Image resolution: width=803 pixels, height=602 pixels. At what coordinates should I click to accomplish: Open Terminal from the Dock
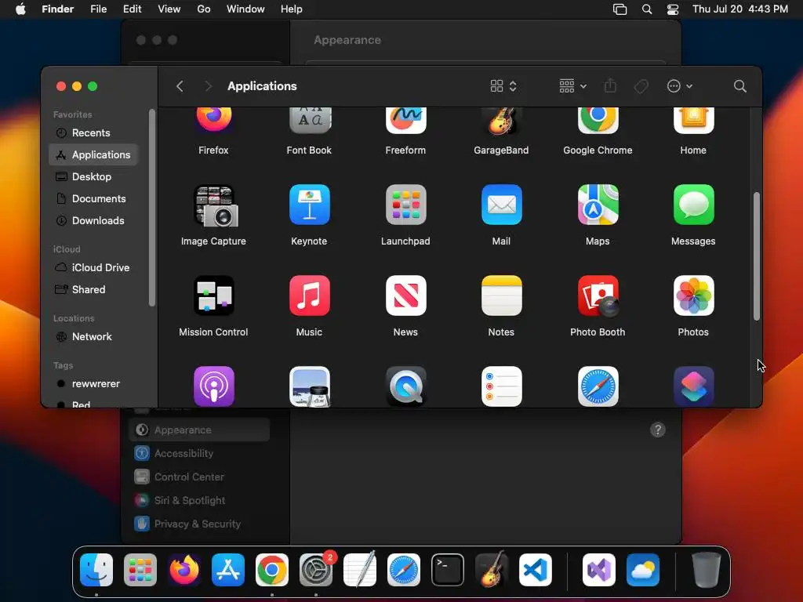448,570
